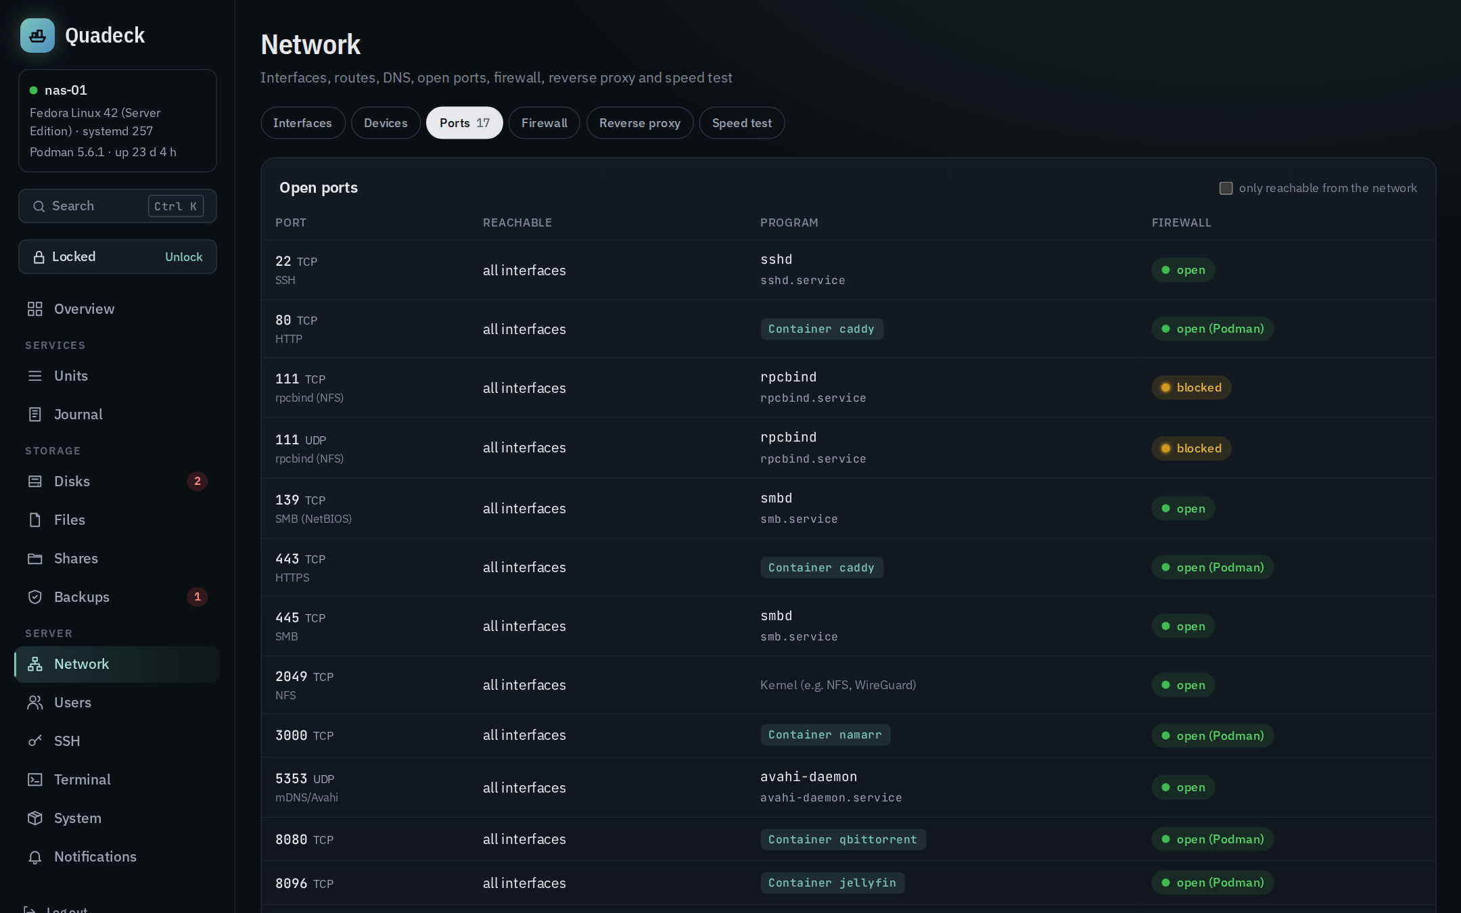Click the blocked status on 111 TCP
Viewport: 1461px width, 913px height.
coord(1191,388)
